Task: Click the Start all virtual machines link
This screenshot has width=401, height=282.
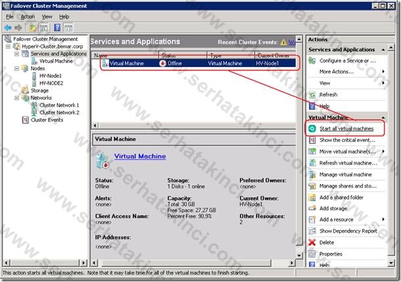Action: (346, 129)
